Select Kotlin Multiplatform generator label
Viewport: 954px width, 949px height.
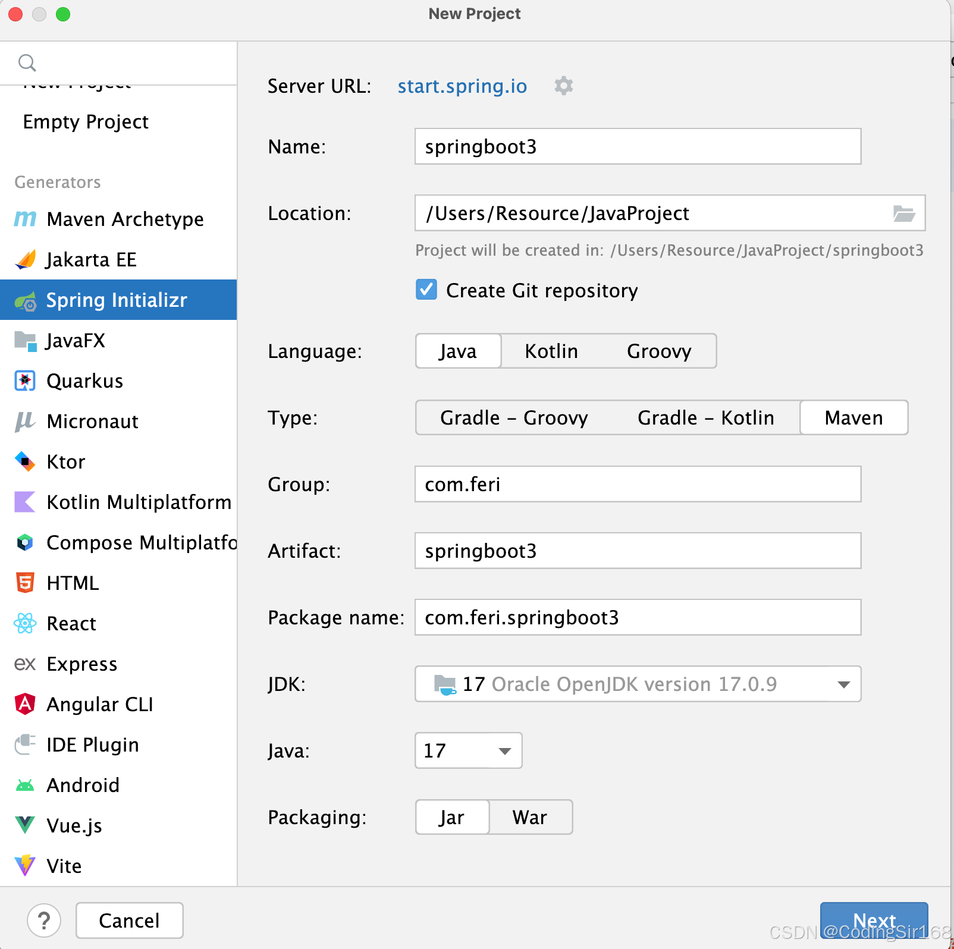(139, 502)
